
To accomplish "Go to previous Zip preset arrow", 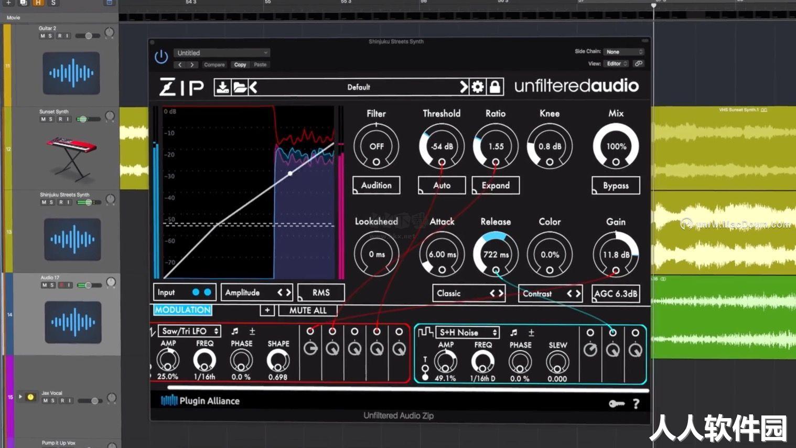I will click(x=253, y=87).
